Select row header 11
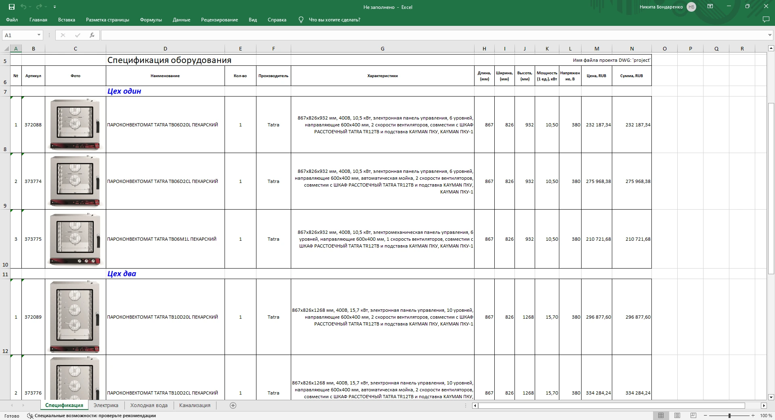The image size is (775, 420). 5,274
